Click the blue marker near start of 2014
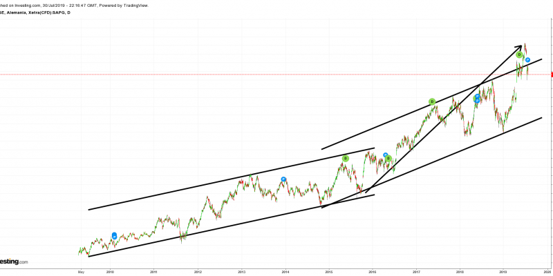Screen dimensions: 553x276 (x=283, y=179)
